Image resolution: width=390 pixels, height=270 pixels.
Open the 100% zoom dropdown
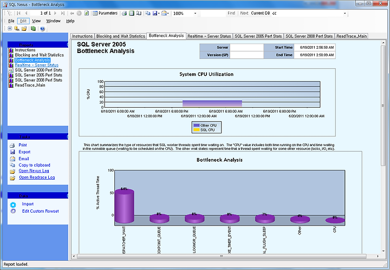click(x=195, y=14)
